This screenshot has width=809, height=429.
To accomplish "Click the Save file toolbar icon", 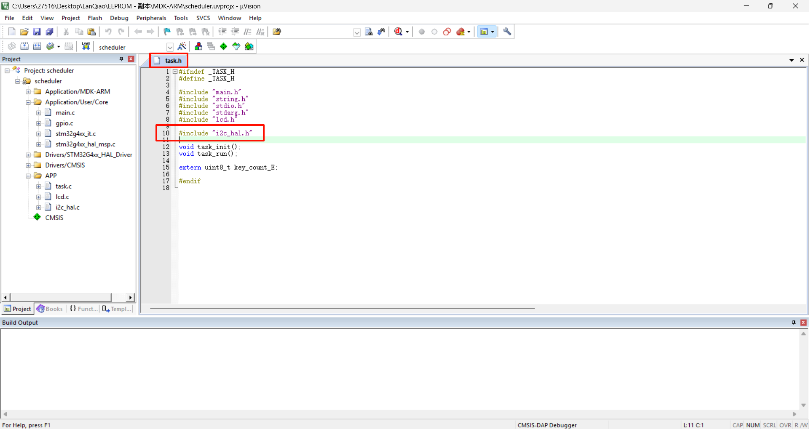I will [37, 32].
